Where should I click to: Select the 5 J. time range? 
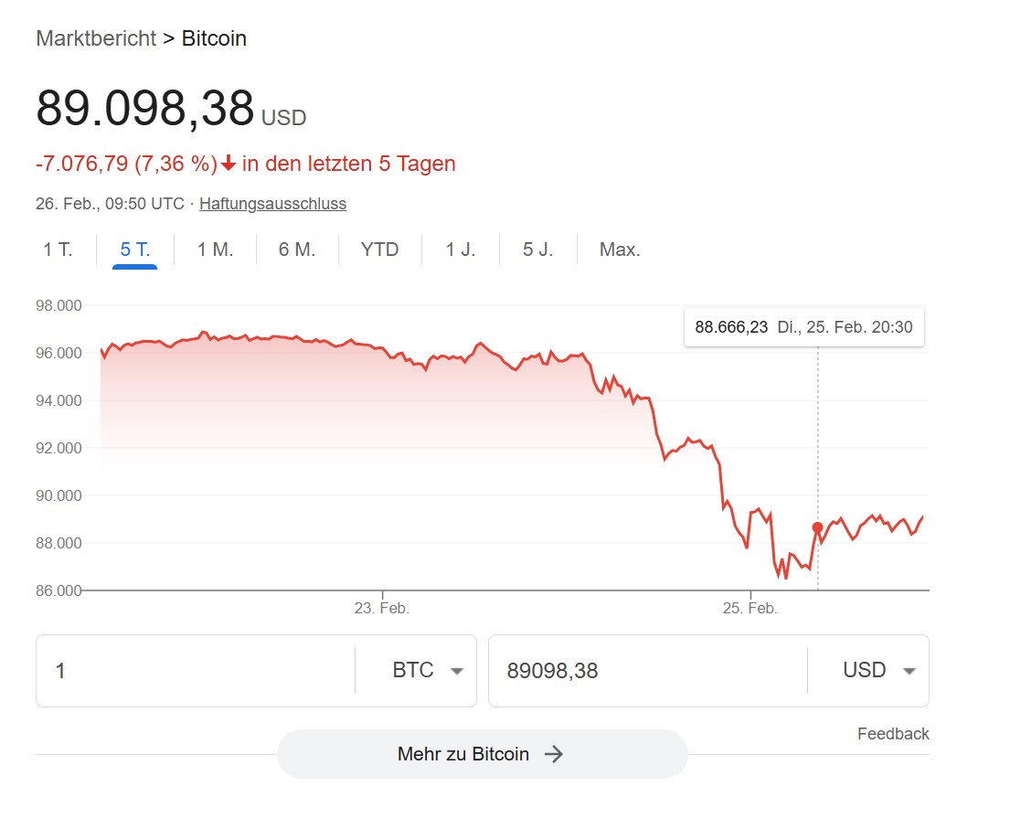(x=537, y=250)
